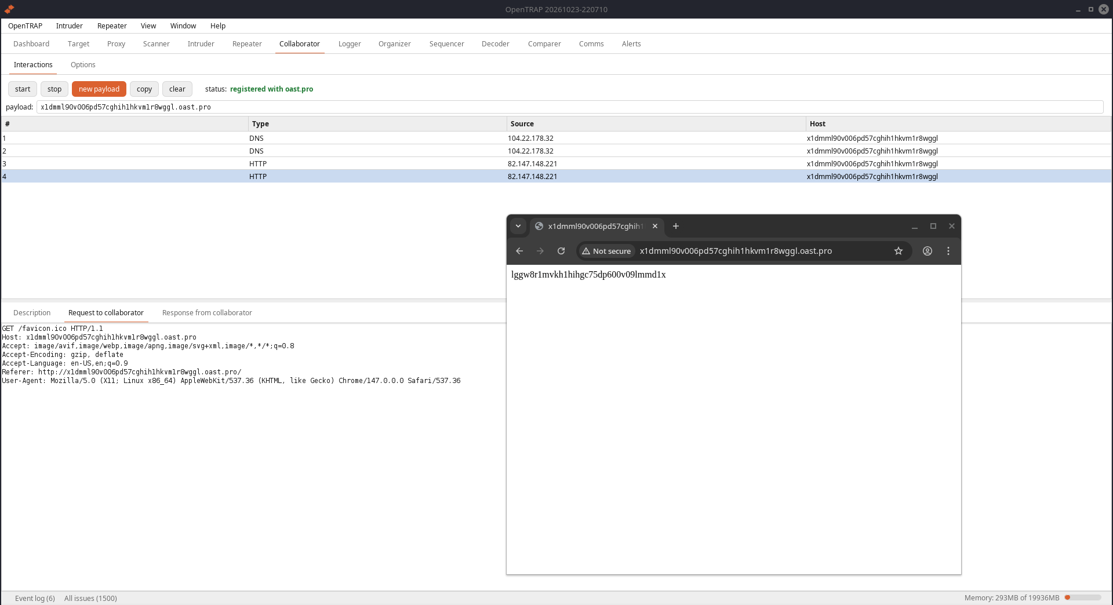
Task: Close the browser window
Action: coord(952,226)
